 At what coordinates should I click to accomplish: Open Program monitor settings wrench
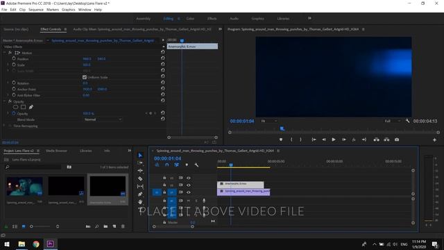[407, 121]
